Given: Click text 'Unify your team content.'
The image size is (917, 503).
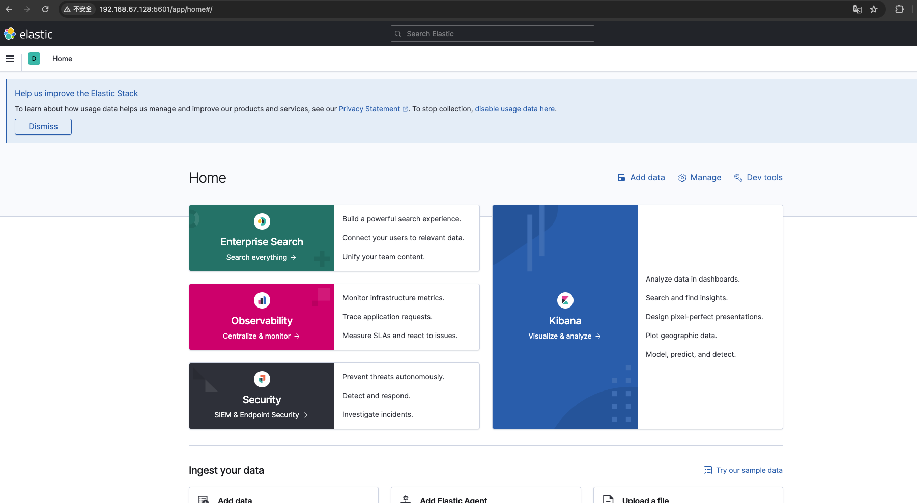Looking at the screenshot, I should coord(383,257).
